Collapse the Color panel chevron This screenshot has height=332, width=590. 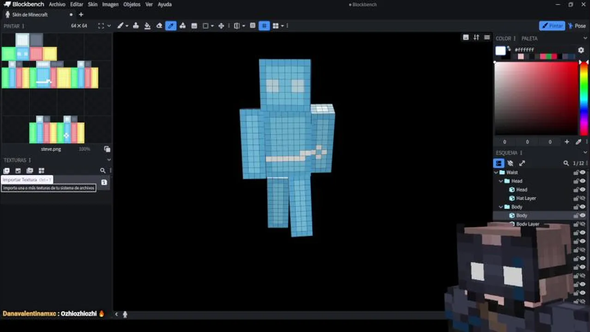(x=585, y=38)
